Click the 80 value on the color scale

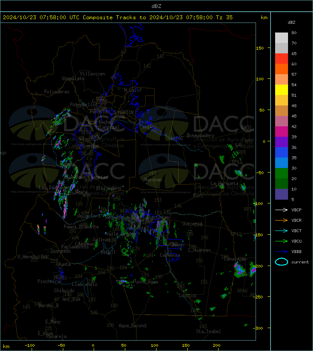(294, 33)
